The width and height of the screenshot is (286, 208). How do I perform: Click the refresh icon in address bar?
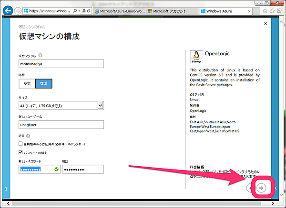point(89,11)
